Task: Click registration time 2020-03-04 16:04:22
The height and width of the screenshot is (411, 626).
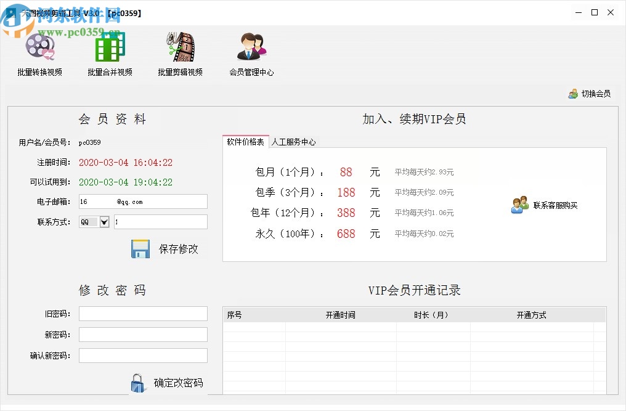Action: point(126,163)
